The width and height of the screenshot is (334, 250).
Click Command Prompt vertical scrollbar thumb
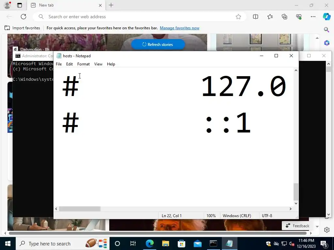[x=328, y=69]
